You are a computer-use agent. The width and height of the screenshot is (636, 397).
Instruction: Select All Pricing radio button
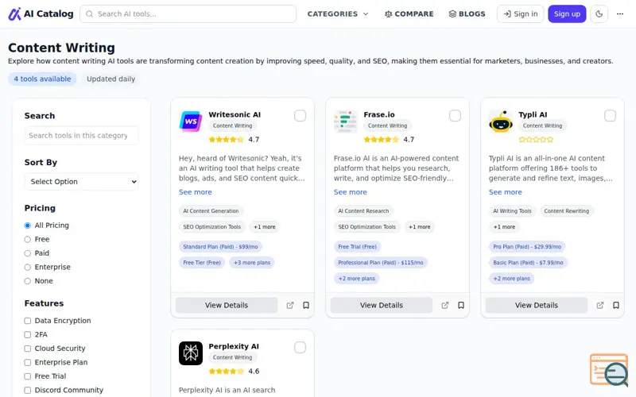pyautogui.click(x=28, y=225)
